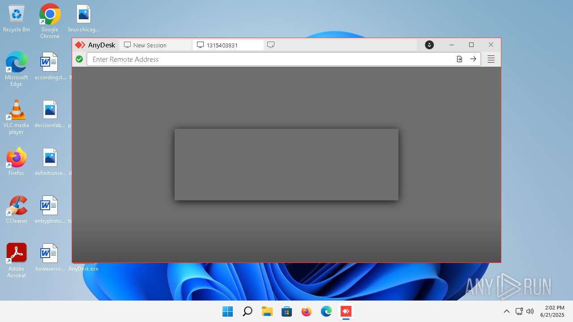Open Edge from the taskbar
The image size is (573, 322).
coord(326,311)
